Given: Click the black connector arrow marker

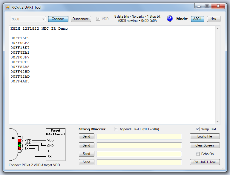Looking at the screenshot, I should (13, 138).
